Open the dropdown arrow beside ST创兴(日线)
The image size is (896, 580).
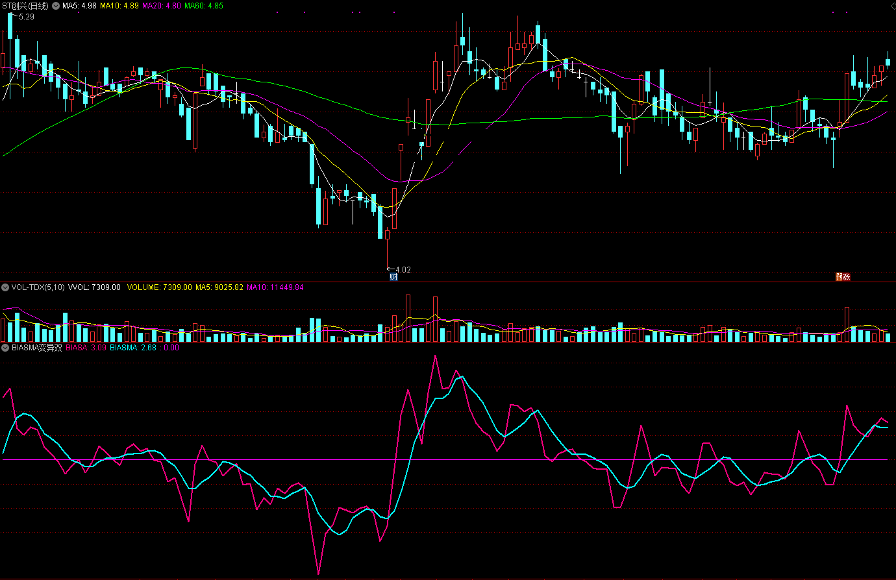point(56,6)
